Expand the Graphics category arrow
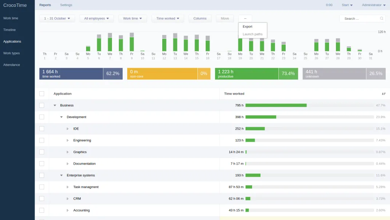Image resolution: width=390 pixels, height=220 pixels. point(68,152)
